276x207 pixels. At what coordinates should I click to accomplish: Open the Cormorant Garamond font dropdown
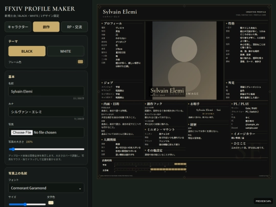46,188
